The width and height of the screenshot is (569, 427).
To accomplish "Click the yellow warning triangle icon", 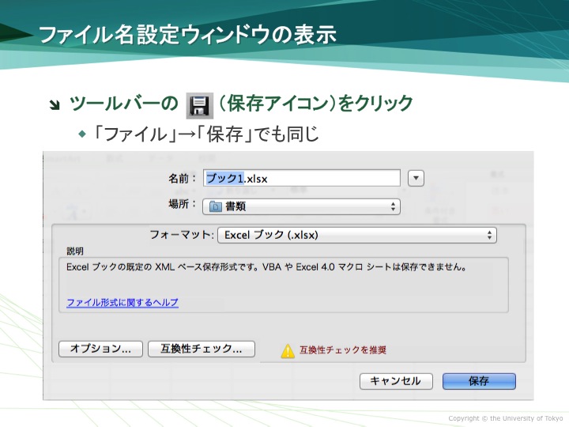I will pyautogui.click(x=288, y=351).
